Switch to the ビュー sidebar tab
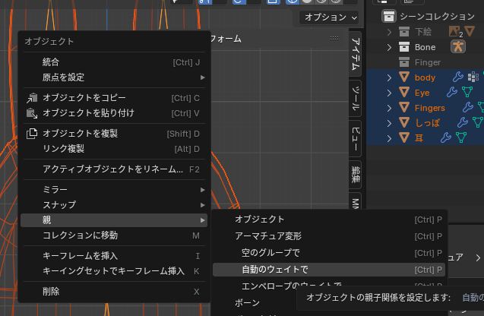The image size is (484, 316). coord(356,138)
